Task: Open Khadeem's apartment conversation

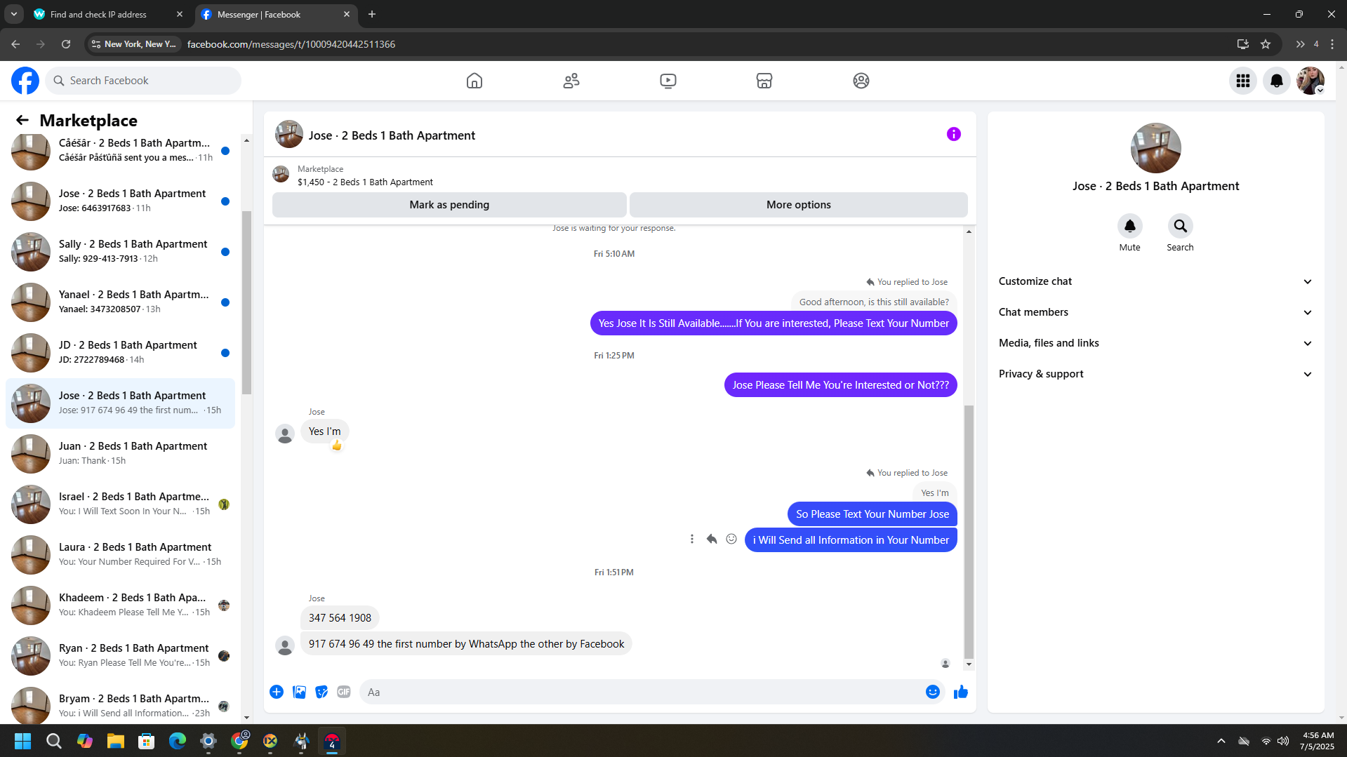Action: point(121,605)
